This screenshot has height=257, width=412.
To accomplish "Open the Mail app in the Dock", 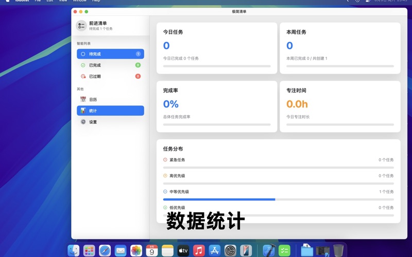I will pos(121,251).
